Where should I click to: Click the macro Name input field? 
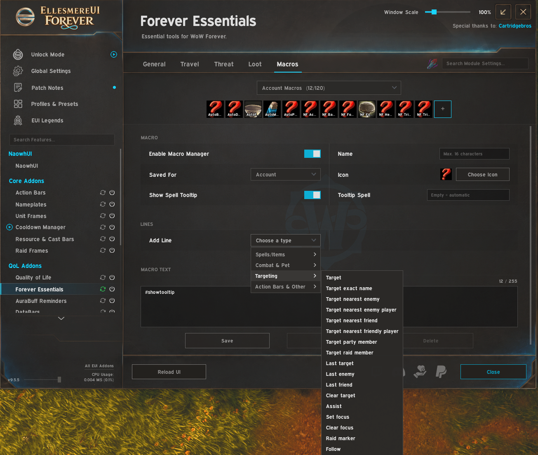pyautogui.click(x=475, y=154)
